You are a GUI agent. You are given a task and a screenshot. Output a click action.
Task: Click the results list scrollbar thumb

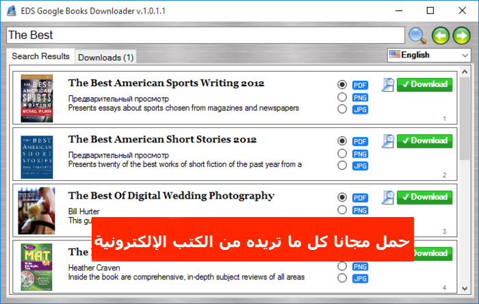point(465,118)
